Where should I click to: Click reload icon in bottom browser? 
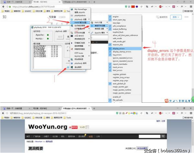tap(141, 113)
